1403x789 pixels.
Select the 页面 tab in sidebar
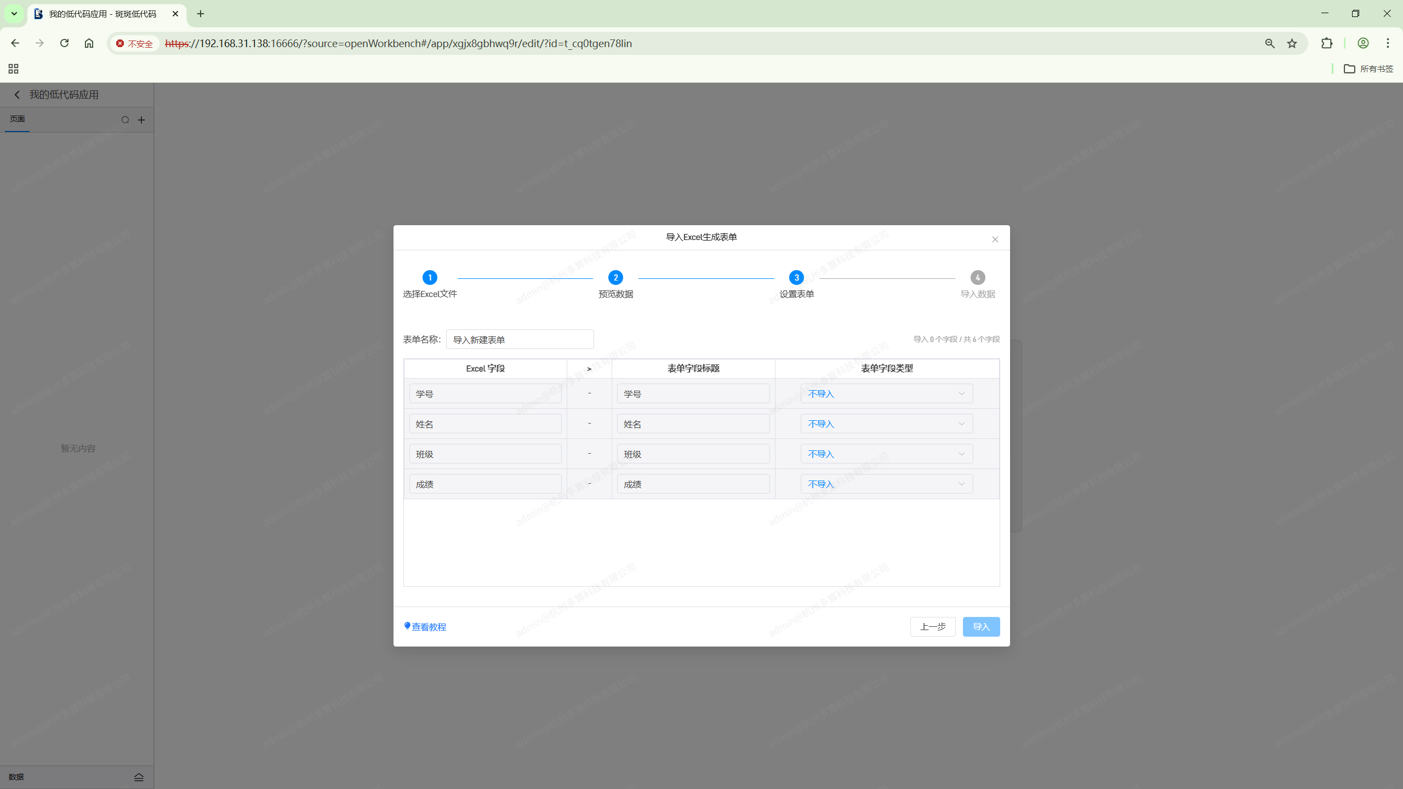(x=17, y=119)
